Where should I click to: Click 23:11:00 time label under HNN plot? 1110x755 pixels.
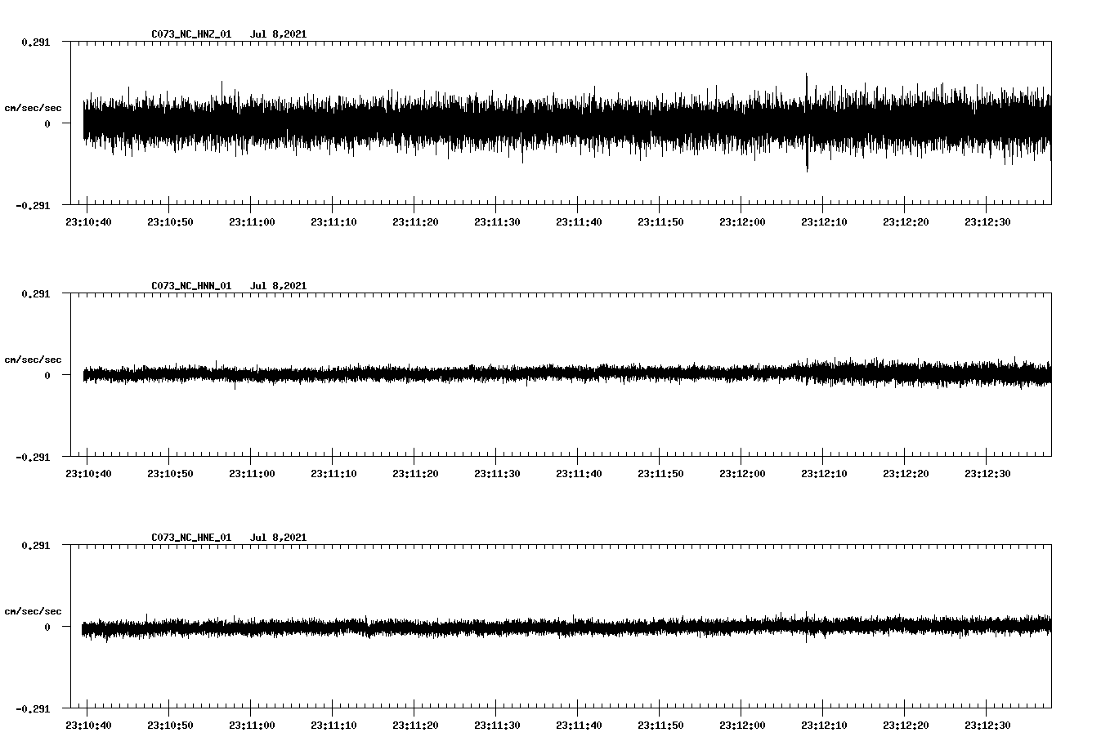[x=251, y=473]
